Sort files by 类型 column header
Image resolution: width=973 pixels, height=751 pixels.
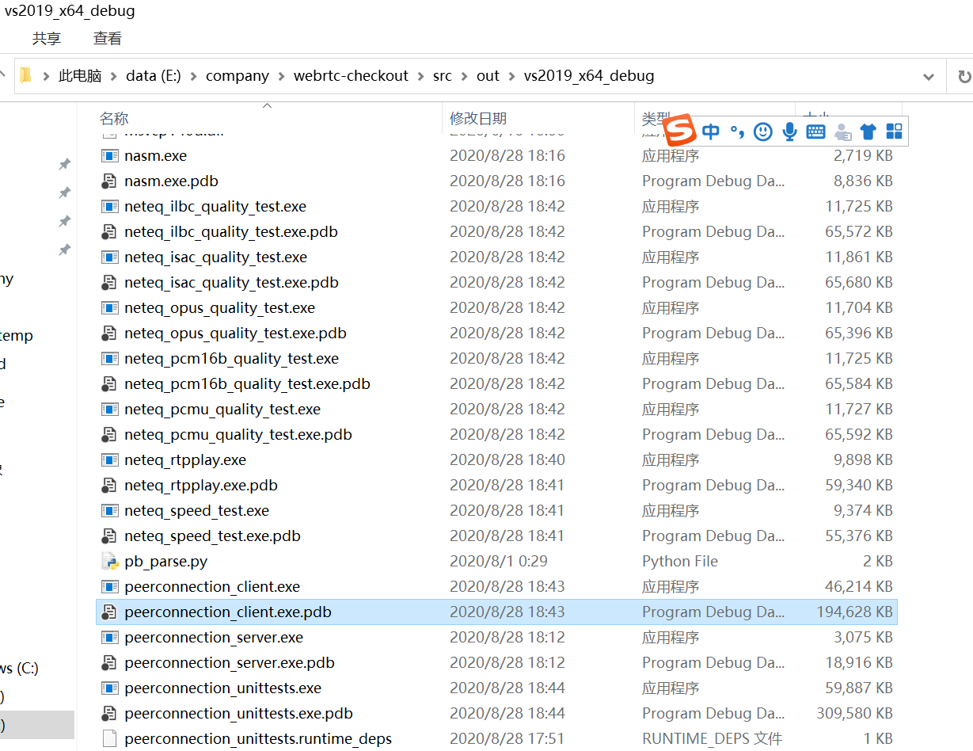tap(656, 119)
